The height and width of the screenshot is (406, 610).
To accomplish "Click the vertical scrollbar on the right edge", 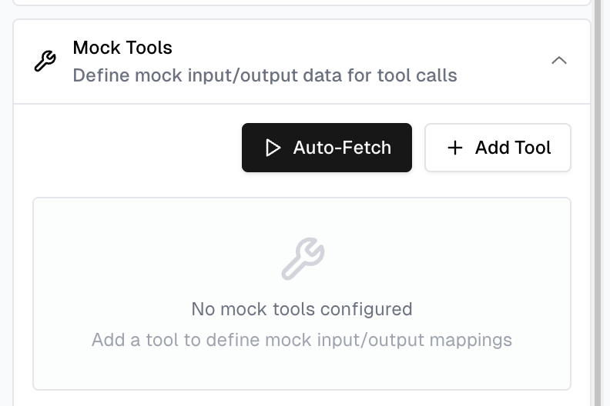I will pyautogui.click(x=598, y=203).
